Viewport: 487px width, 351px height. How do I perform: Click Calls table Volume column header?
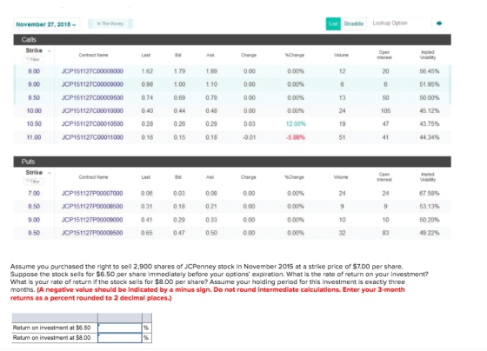pos(341,55)
